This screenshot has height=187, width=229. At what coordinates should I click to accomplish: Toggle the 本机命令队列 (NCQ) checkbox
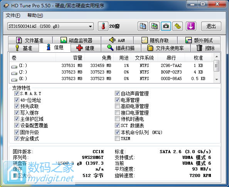pos(117,132)
